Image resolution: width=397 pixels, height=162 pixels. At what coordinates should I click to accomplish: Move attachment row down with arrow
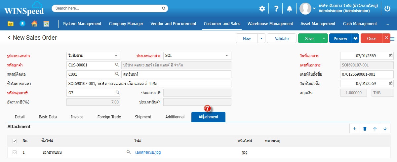pyautogui.click(x=385, y=129)
